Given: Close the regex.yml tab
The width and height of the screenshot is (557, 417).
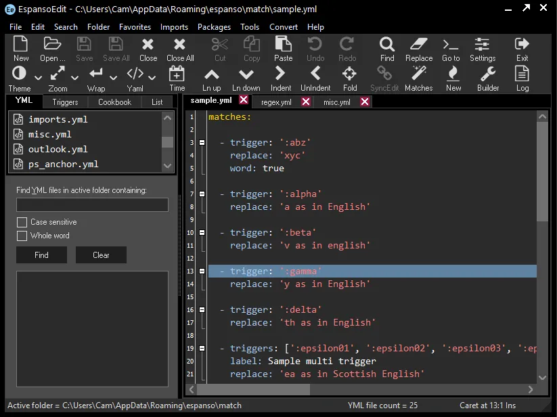Looking at the screenshot, I should tap(306, 102).
